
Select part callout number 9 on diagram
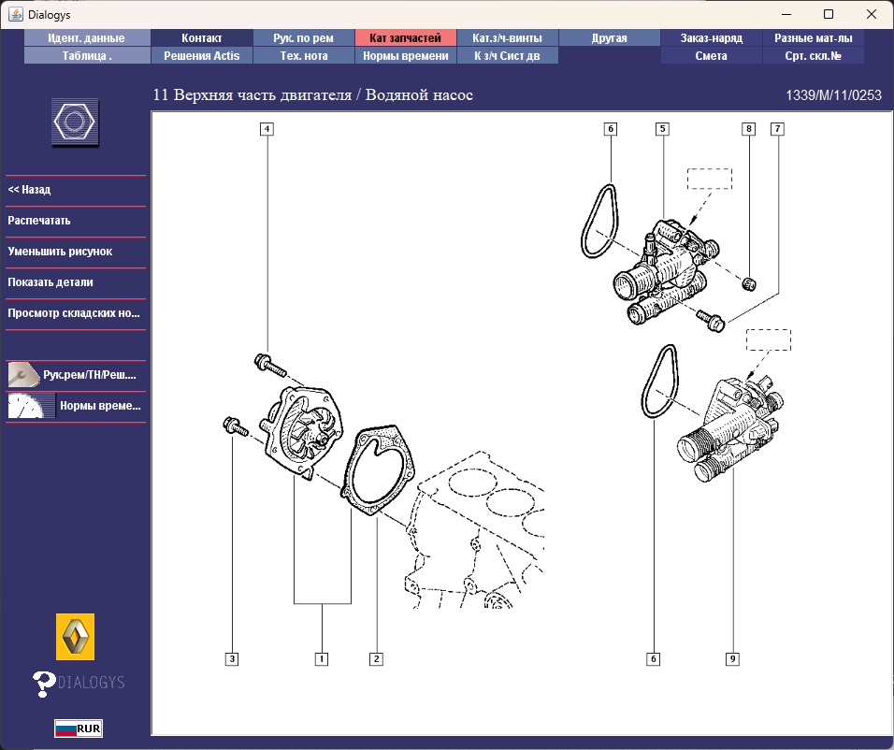tap(732, 658)
